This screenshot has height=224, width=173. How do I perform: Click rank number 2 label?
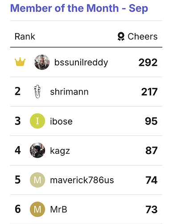(17, 91)
